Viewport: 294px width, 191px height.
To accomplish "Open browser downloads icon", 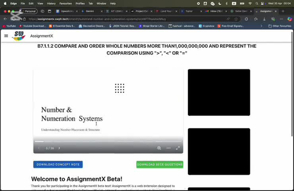I will (x=264, y=19).
